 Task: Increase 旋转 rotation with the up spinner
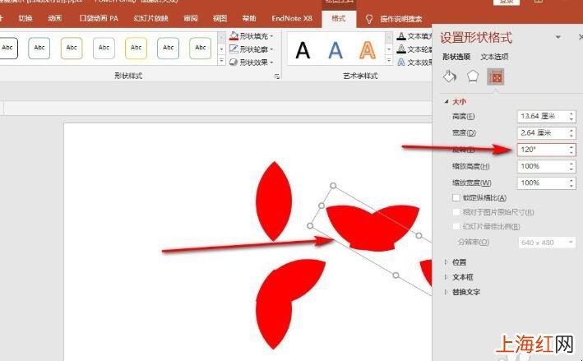pos(571,146)
